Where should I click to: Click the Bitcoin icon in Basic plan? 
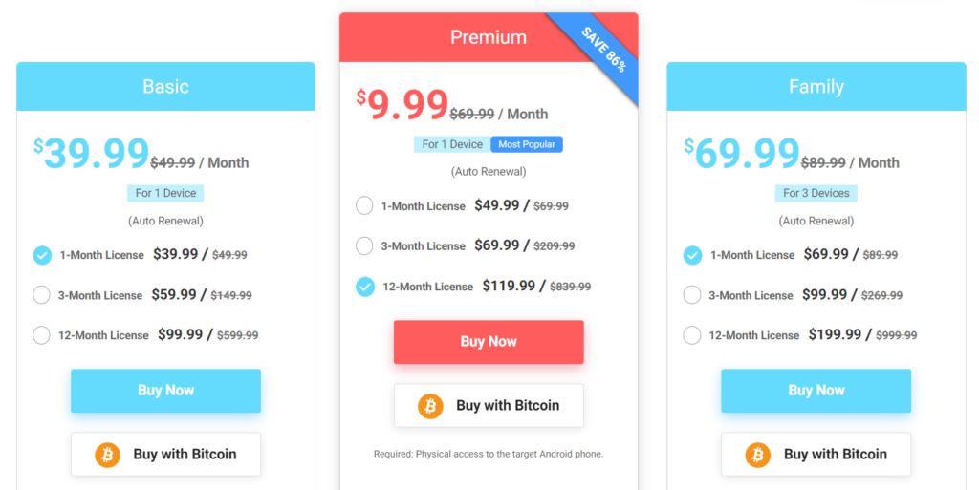[107, 455]
